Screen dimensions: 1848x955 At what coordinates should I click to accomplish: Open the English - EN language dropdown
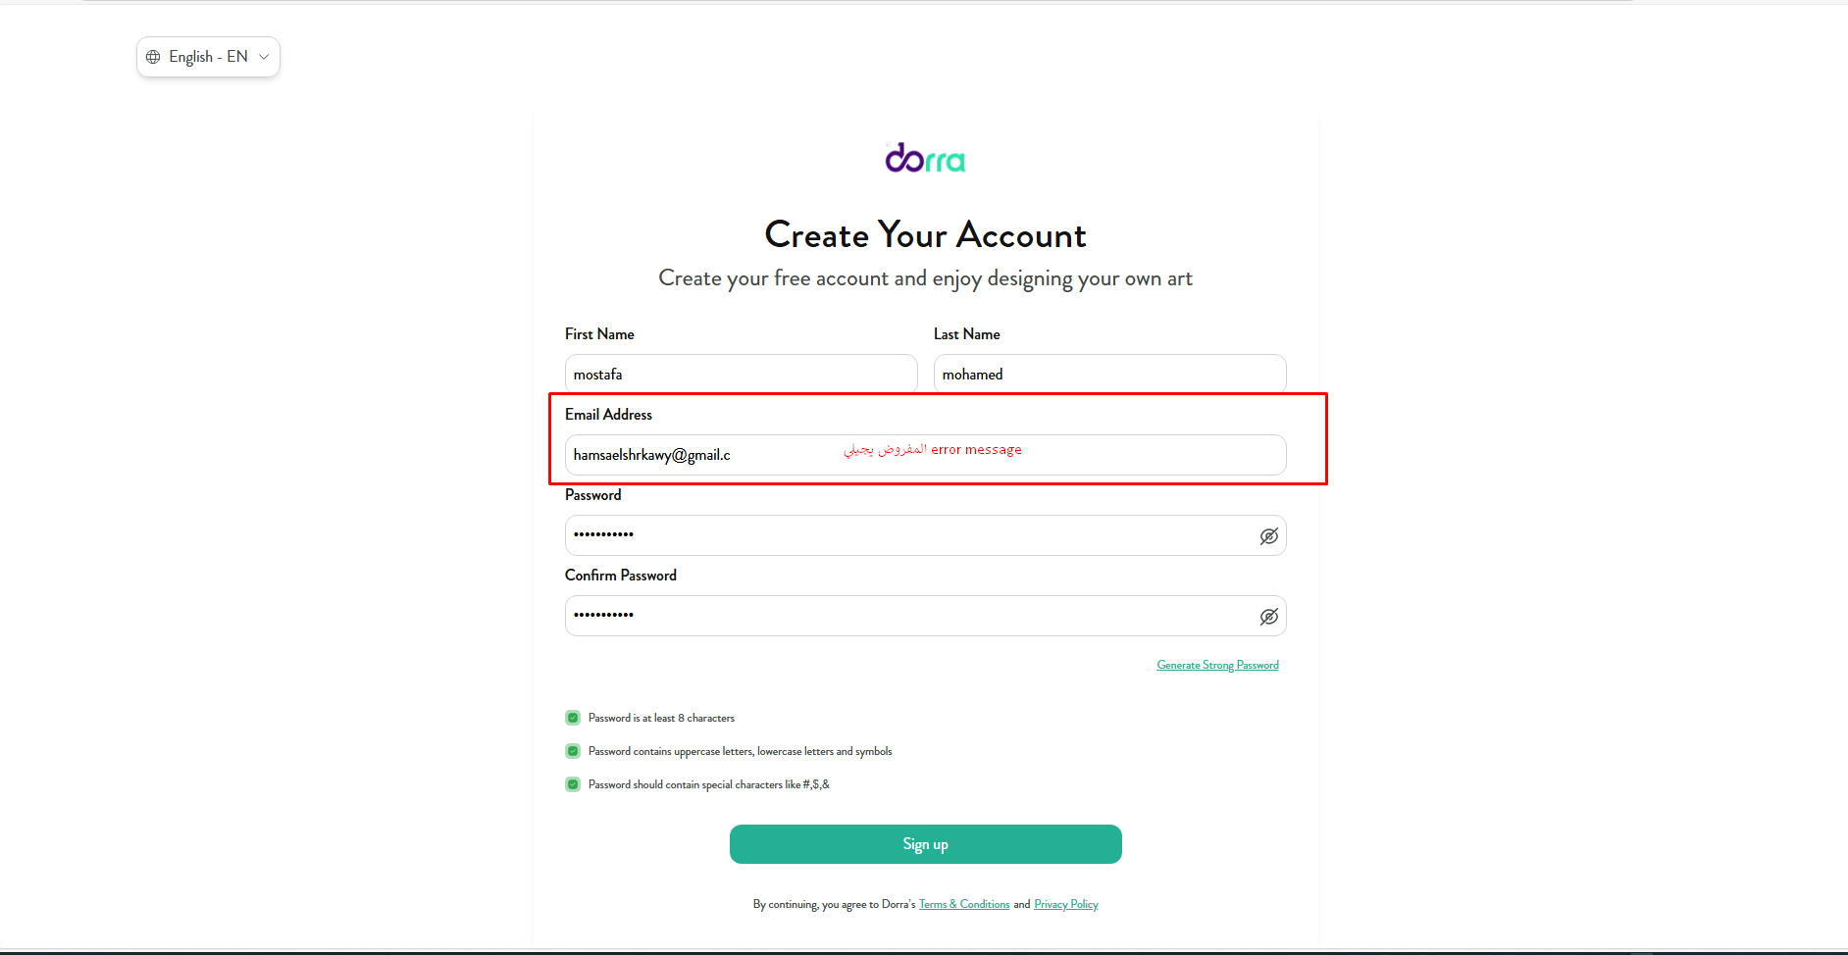coord(208,57)
